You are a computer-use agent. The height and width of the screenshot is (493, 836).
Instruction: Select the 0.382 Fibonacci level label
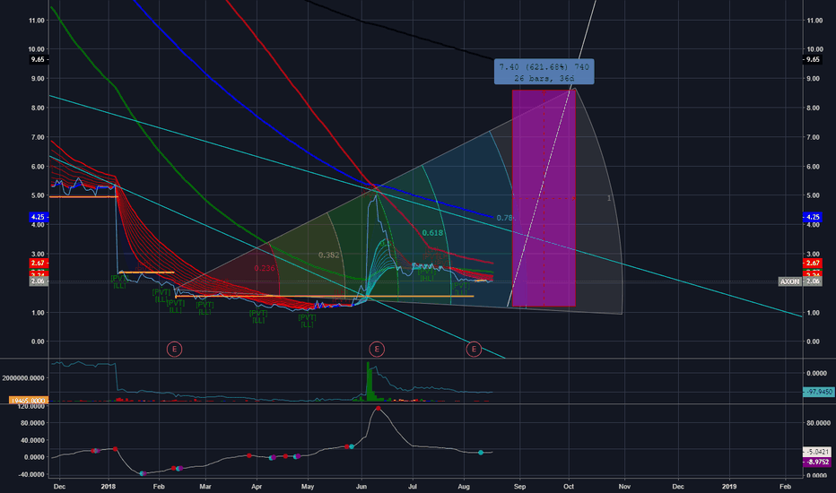click(329, 255)
